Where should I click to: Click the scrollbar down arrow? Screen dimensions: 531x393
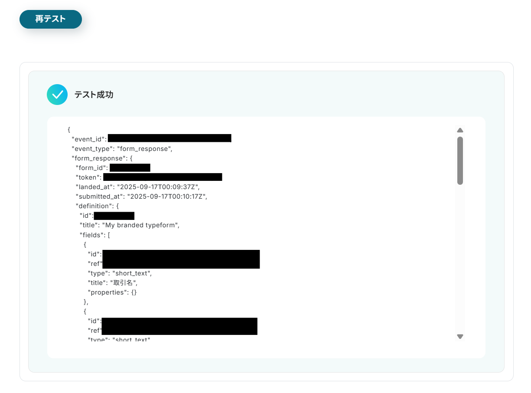click(x=460, y=336)
